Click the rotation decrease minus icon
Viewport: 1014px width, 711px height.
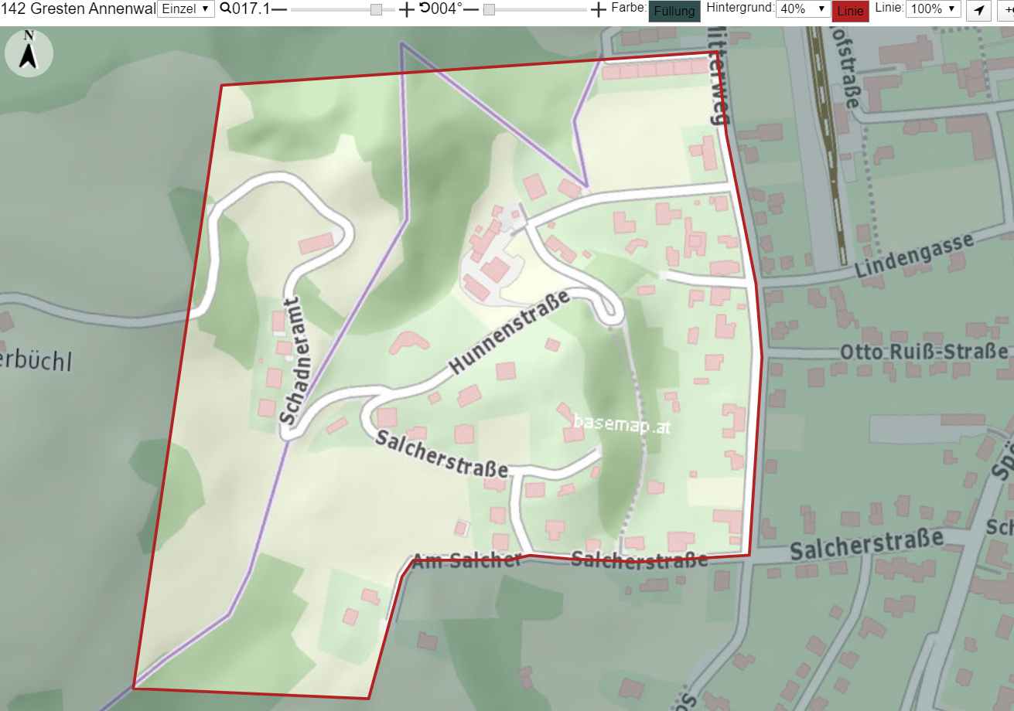pos(471,10)
